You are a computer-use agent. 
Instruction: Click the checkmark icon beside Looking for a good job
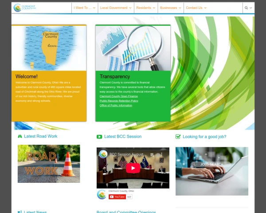pos(178,137)
